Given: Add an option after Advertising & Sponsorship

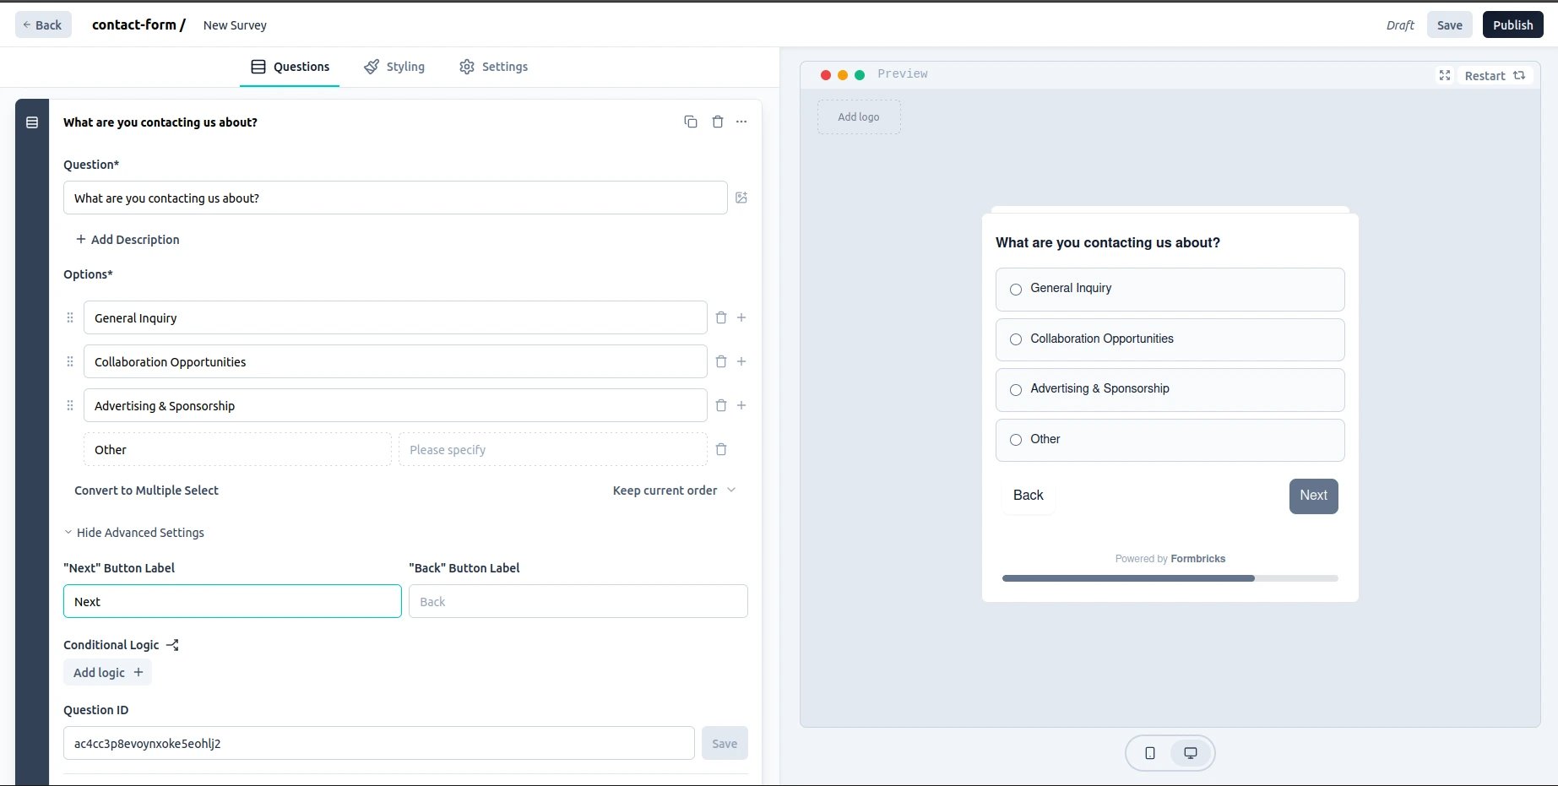Looking at the screenshot, I should (741, 405).
